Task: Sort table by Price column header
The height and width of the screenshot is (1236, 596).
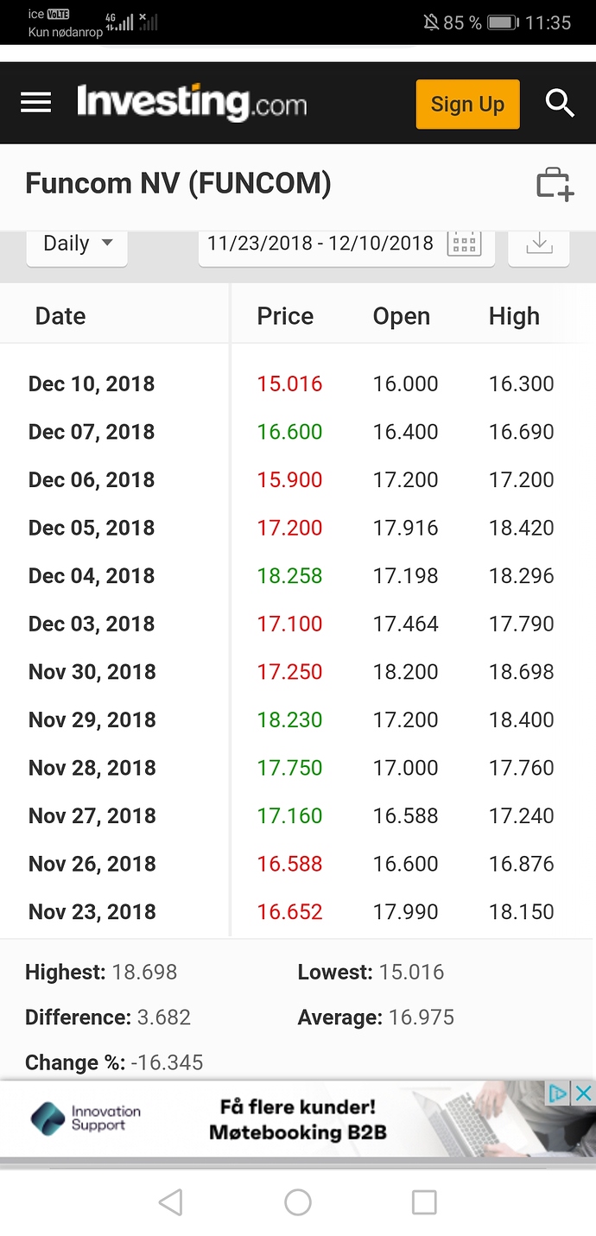Action: 285,316
